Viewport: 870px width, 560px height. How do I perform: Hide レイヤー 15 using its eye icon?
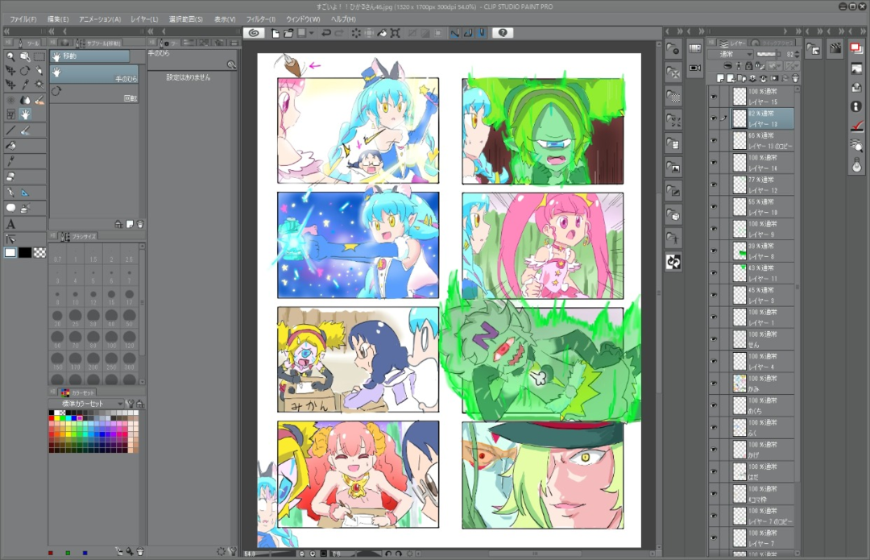tap(713, 97)
